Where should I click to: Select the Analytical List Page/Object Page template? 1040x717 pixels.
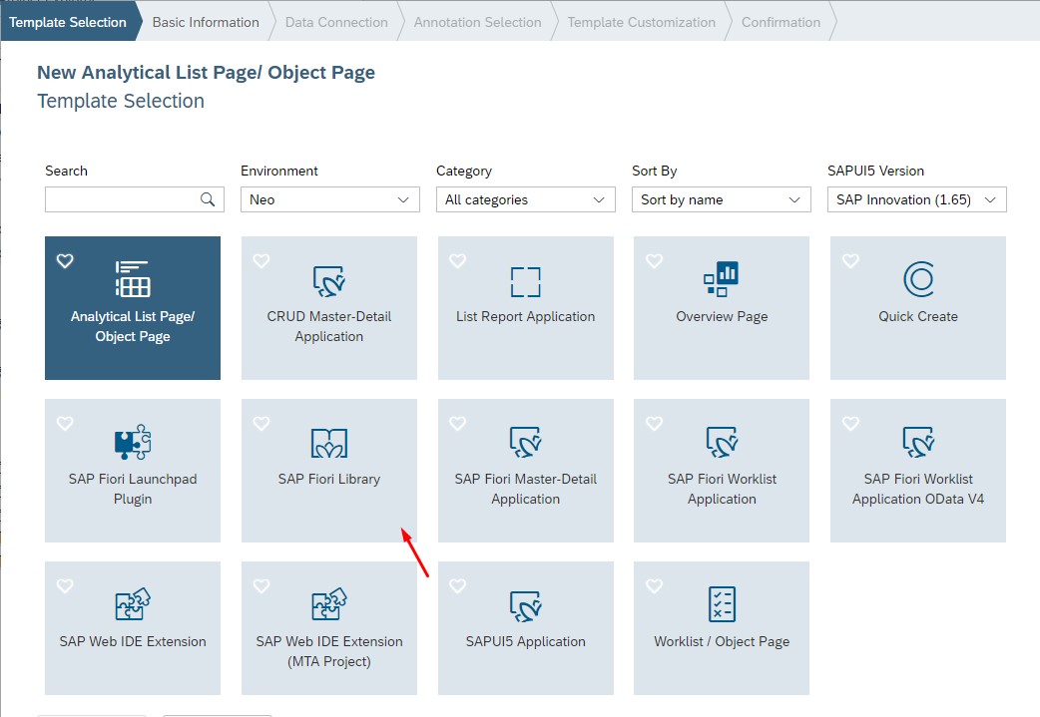pos(132,308)
